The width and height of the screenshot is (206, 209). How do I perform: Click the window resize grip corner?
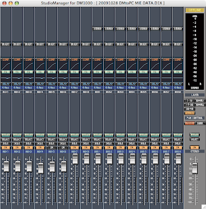click(204, 207)
